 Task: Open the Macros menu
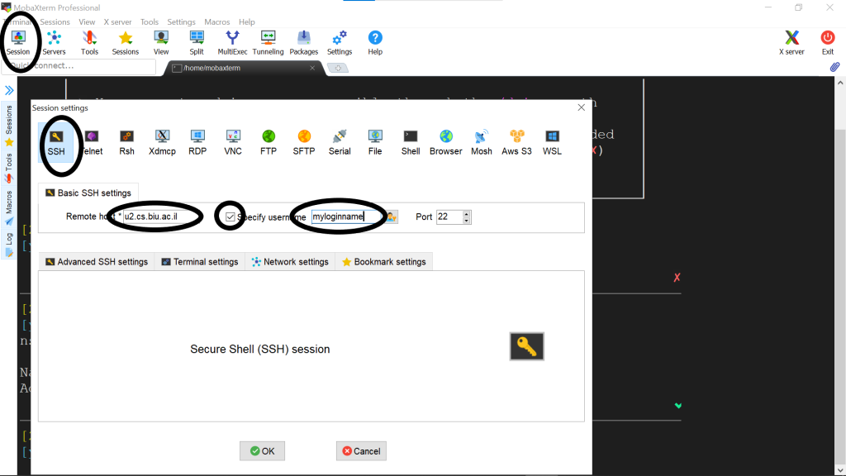[217, 22]
